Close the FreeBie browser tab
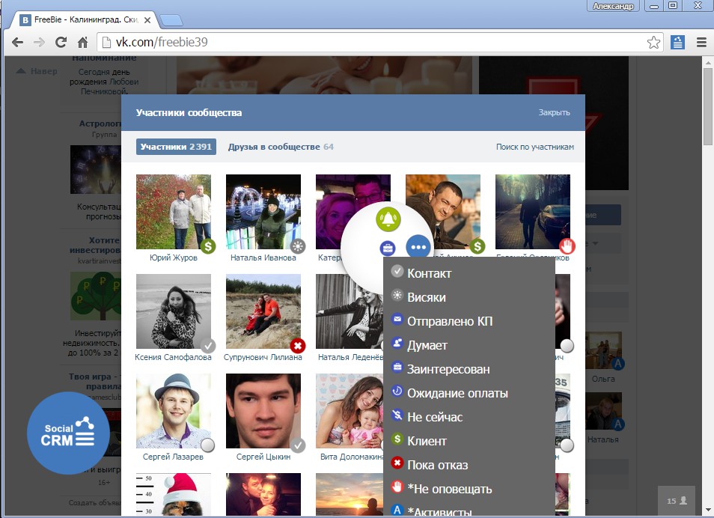 147,20
